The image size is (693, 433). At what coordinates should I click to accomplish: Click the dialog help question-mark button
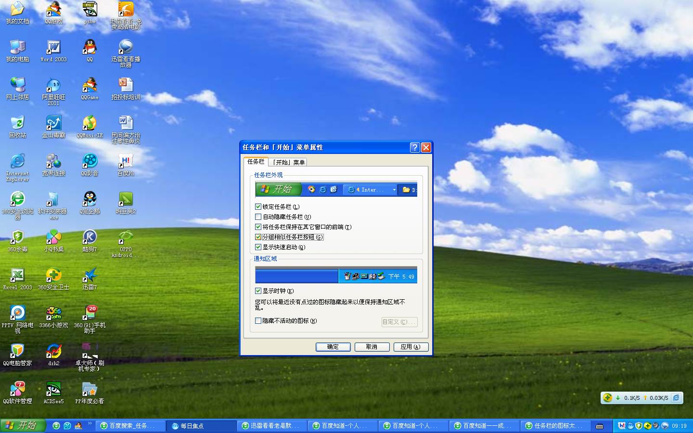[x=415, y=148]
